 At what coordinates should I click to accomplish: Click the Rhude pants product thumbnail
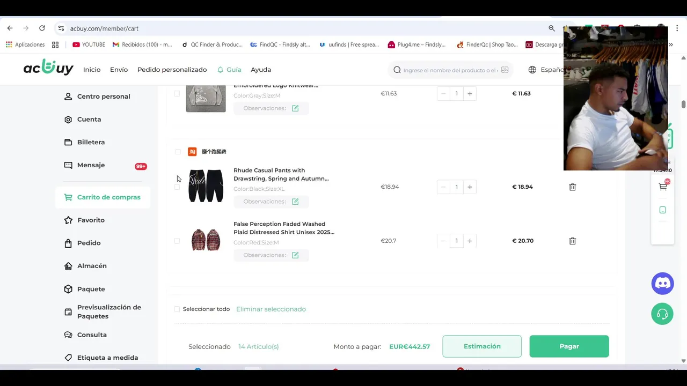point(206,185)
